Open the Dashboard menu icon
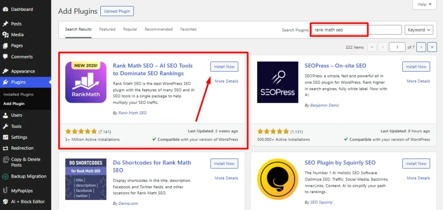The width and height of the screenshot is (443, 210). click(x=5, y=10)
